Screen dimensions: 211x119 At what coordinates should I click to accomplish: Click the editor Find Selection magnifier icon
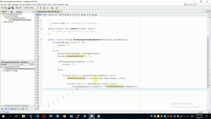pos(60,15)
